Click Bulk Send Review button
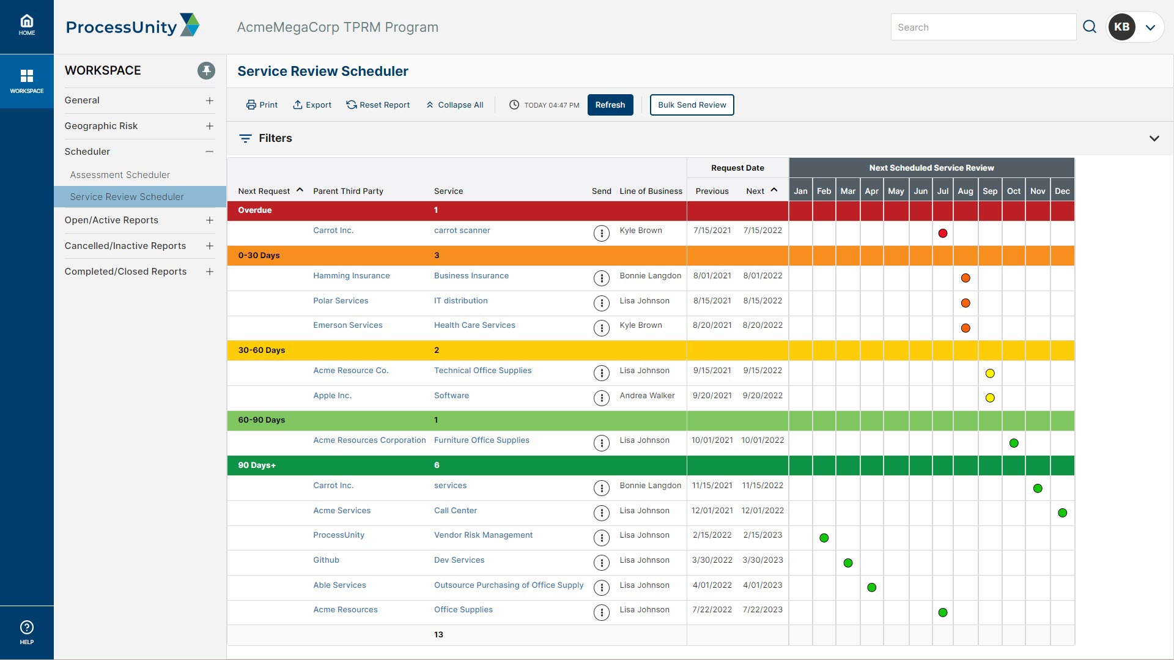Image resolution: width=1174 pixels, height=660 pixels. pos(692,105)
